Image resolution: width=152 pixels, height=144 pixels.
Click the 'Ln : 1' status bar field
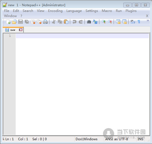click(x=9, y=139)
